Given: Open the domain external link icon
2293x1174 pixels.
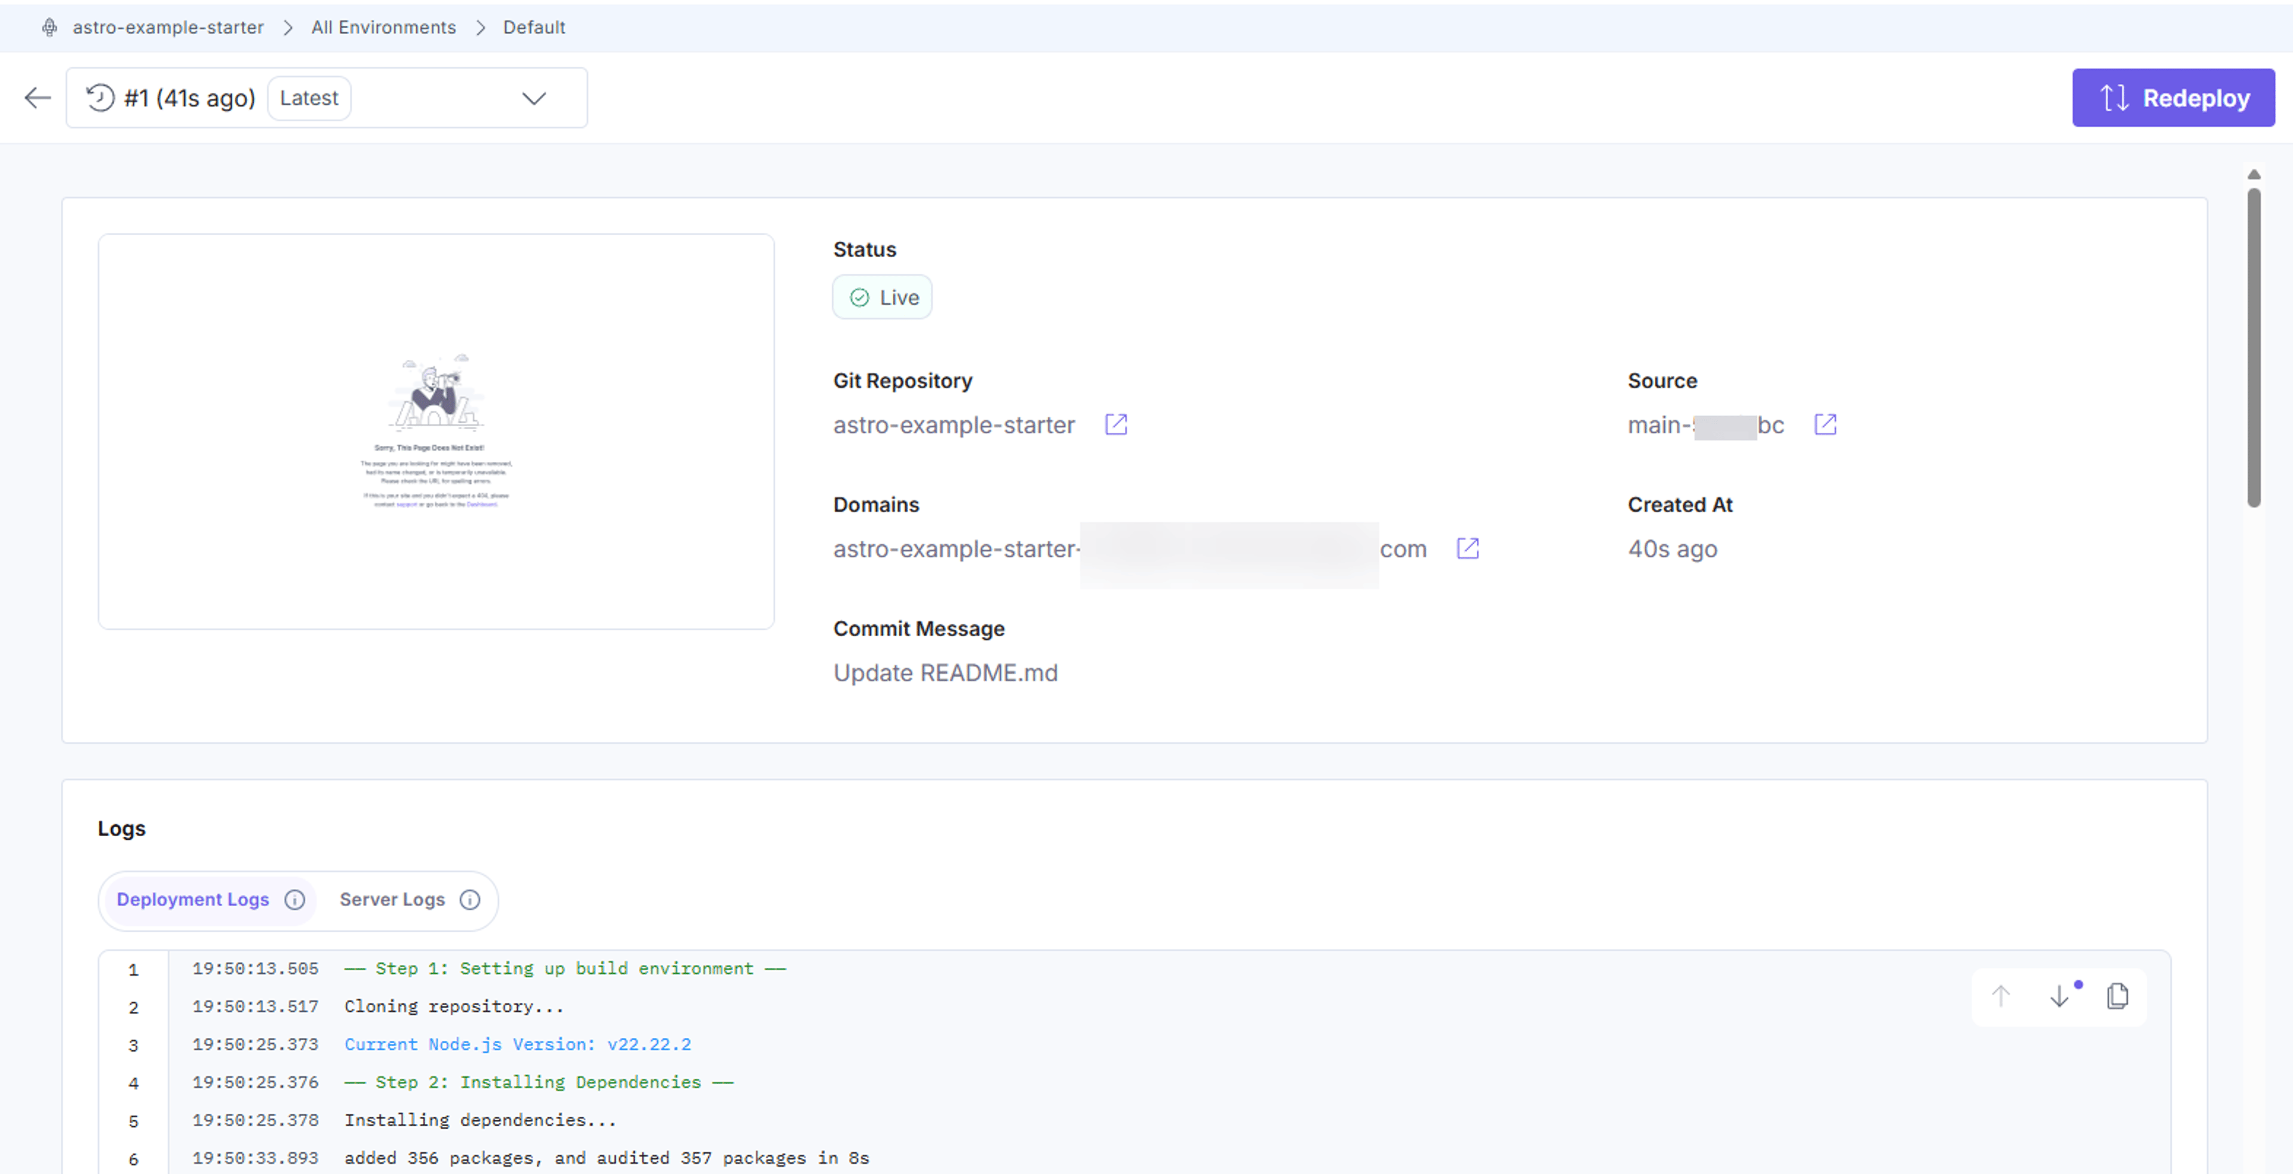Looking at the screenshot, I should point(1467,548).
